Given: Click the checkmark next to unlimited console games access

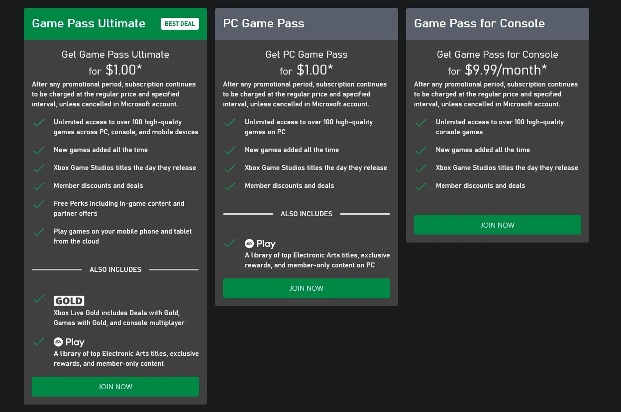Looking at the screenshot, I should pyautogui.click(x=420, y=122).
